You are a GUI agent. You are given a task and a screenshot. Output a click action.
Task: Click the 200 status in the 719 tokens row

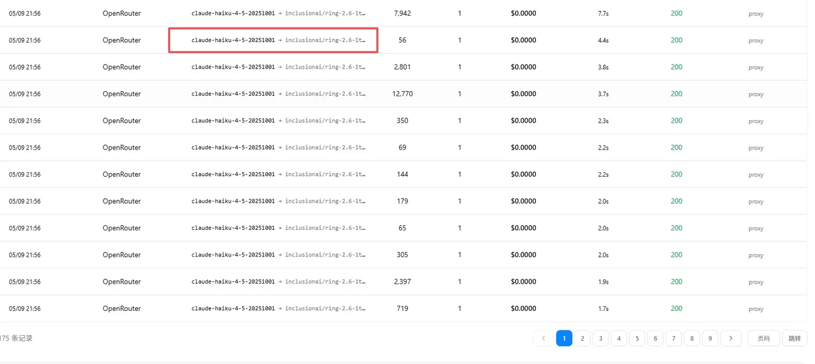676,309
